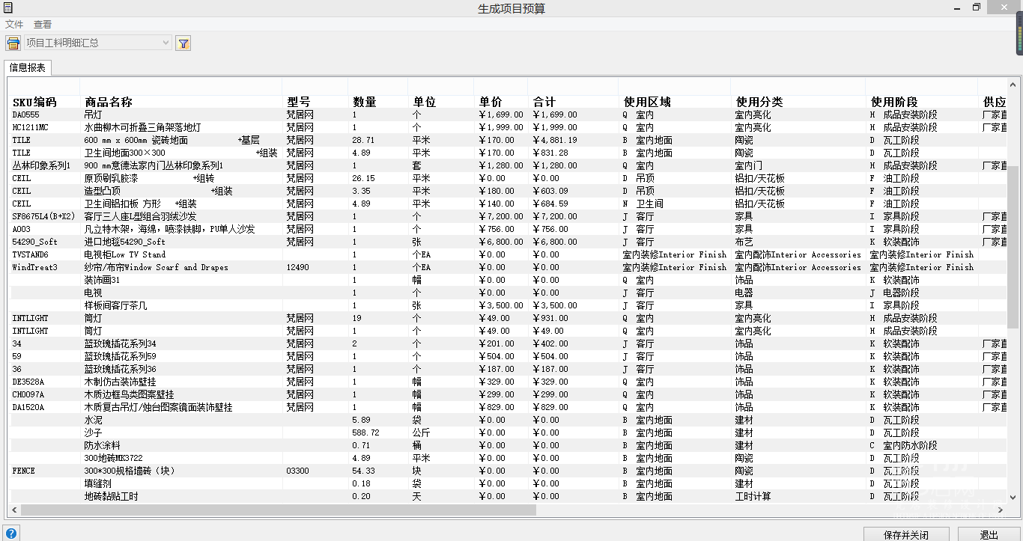Click the print report icon
Image resolution: width=1023 pixels, height=541 pixels.
pyautogui.click(x=13, y=43)
